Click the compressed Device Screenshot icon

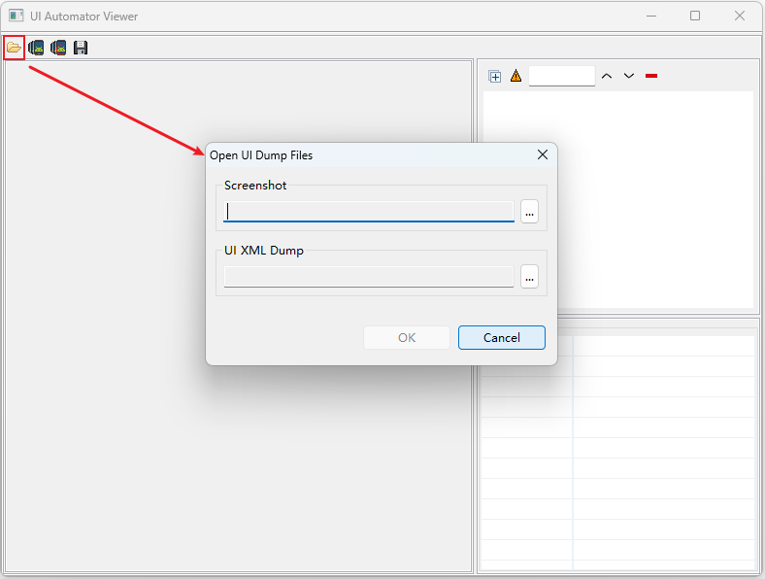click(x=58, y=47)
